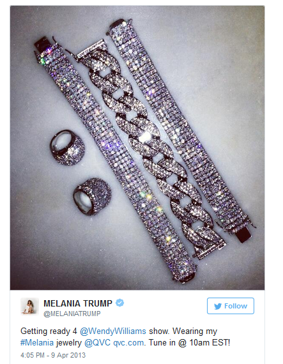The height and width of the screenshot is (364, 283).
Task: Click the Follow button
Action: 231,306
